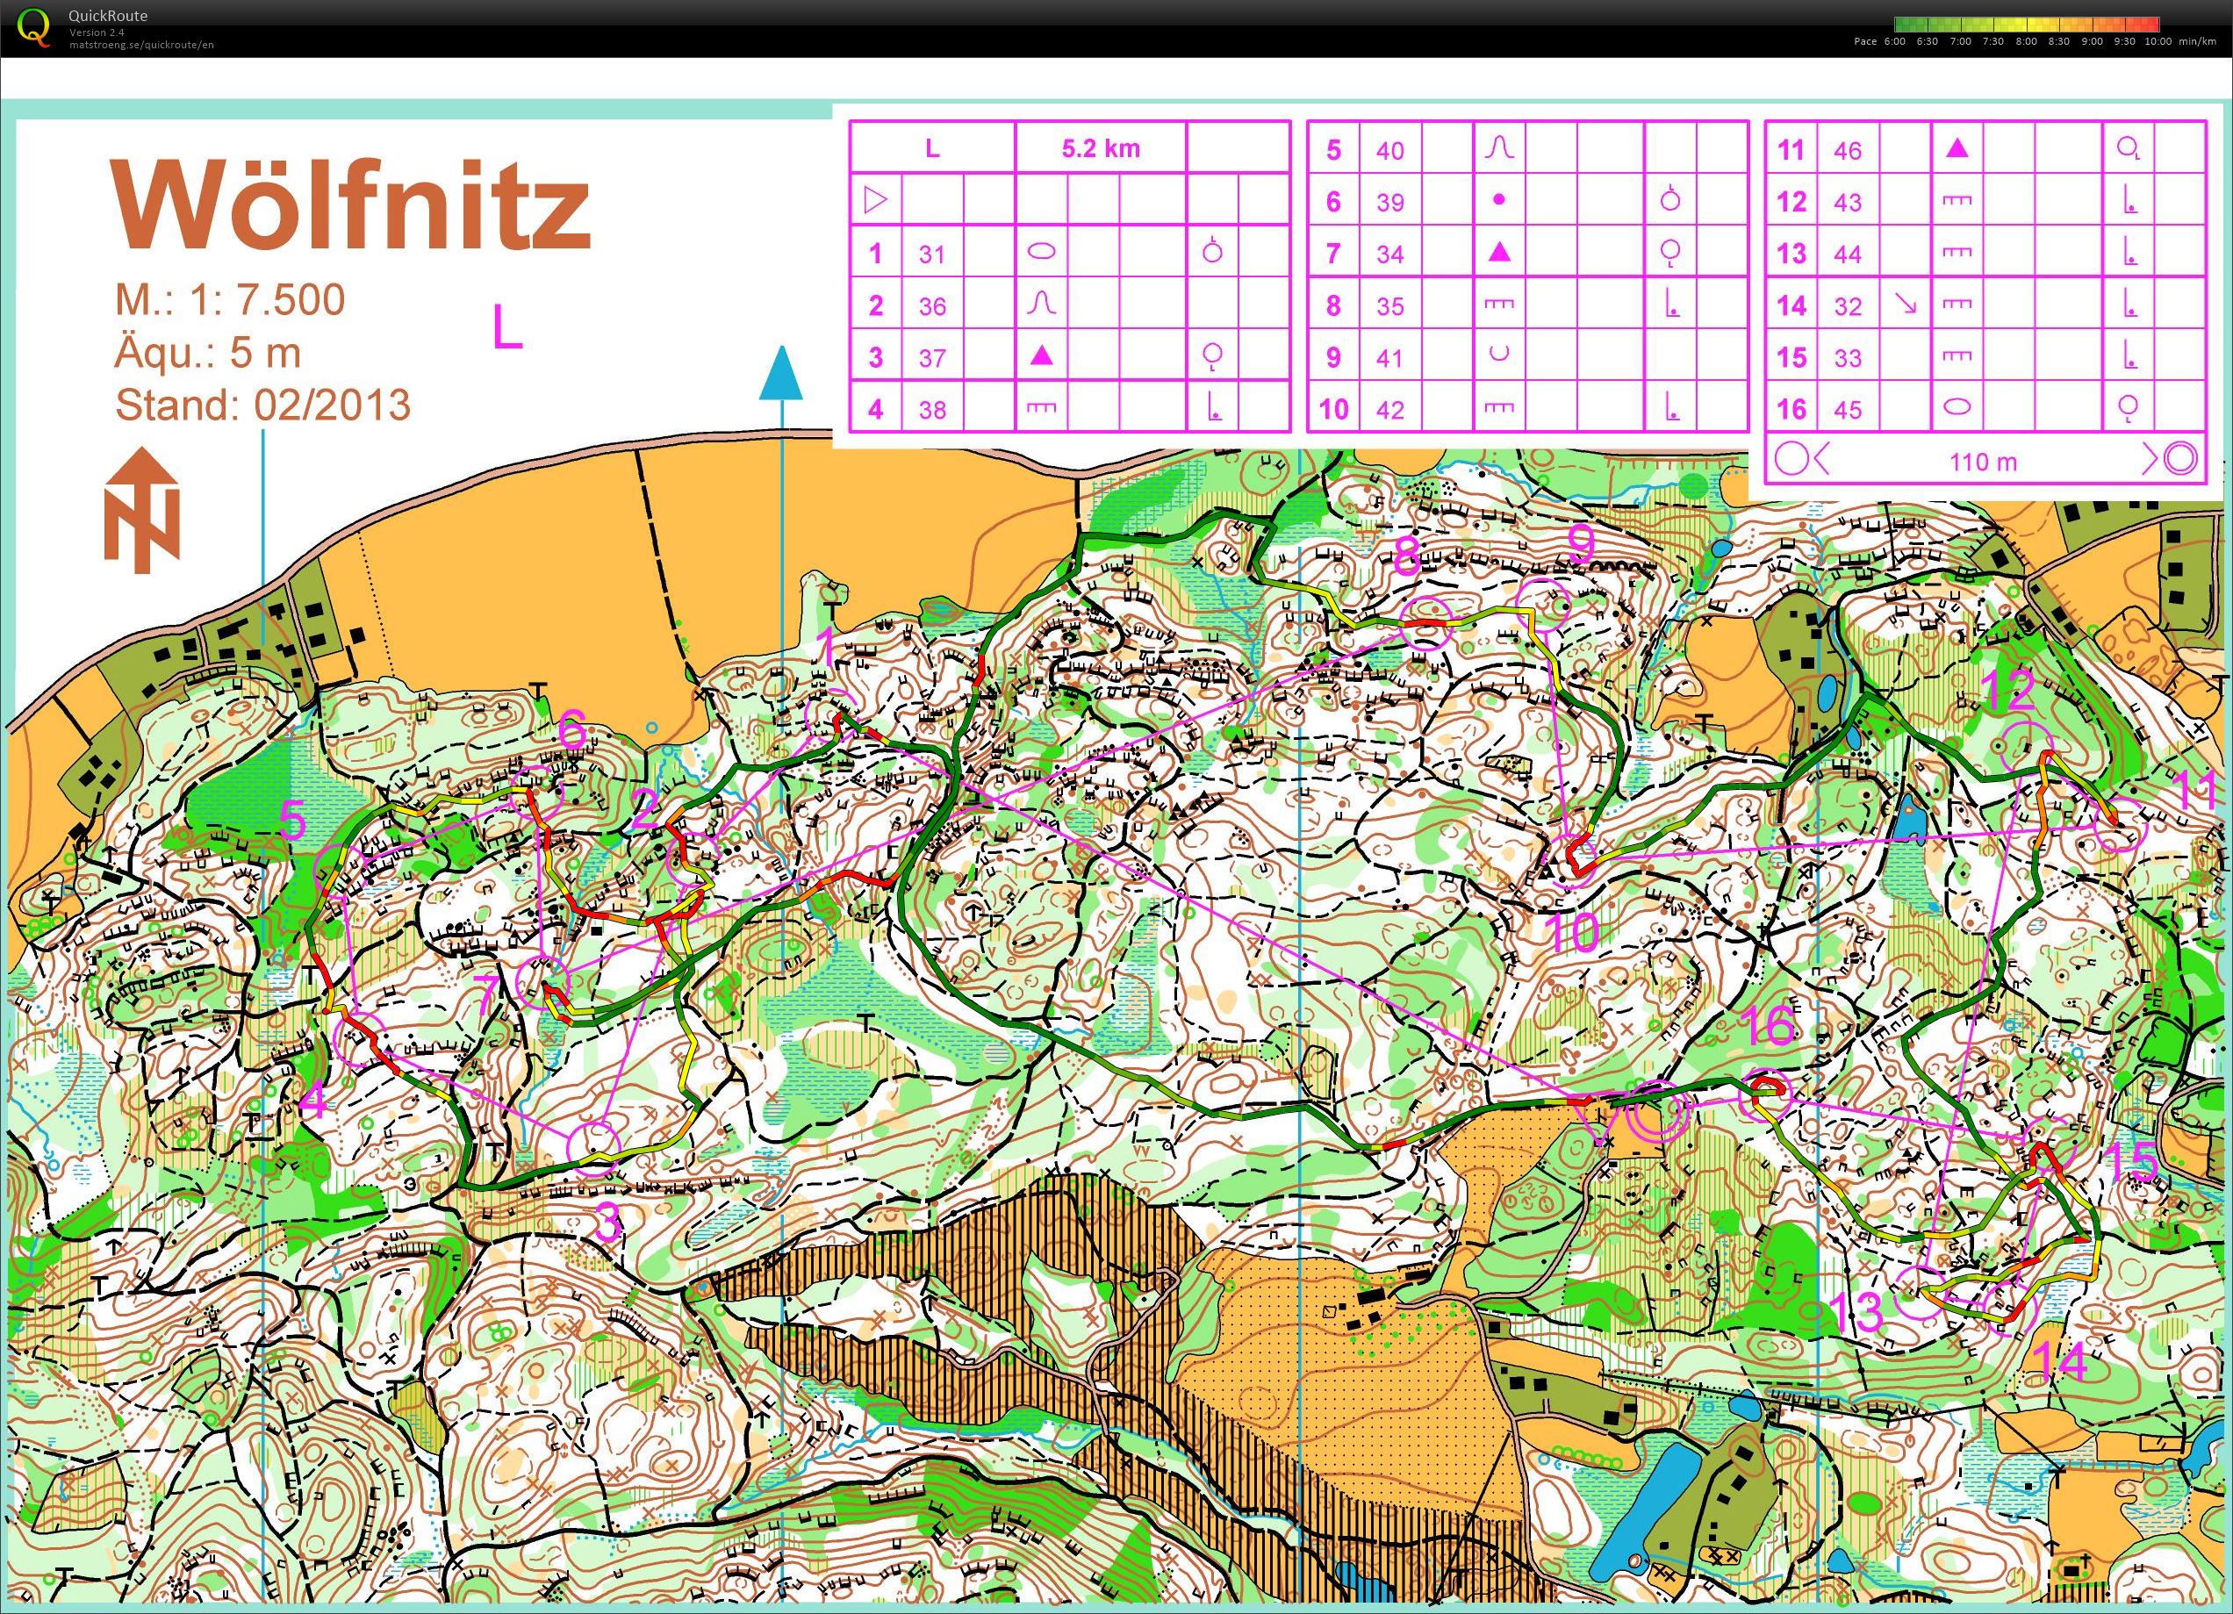Click cliff symbol in control 15 row
This screenshot has width=2233, height=1614.
click(1957, 355)
